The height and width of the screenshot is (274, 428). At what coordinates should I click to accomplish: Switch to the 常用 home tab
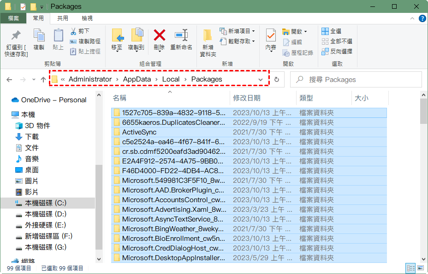coord(38,18)
